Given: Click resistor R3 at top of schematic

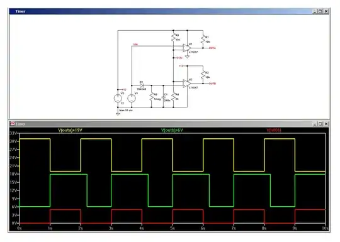Looking at the screenshot, I should pyautogui.click(x=173, y=38).
